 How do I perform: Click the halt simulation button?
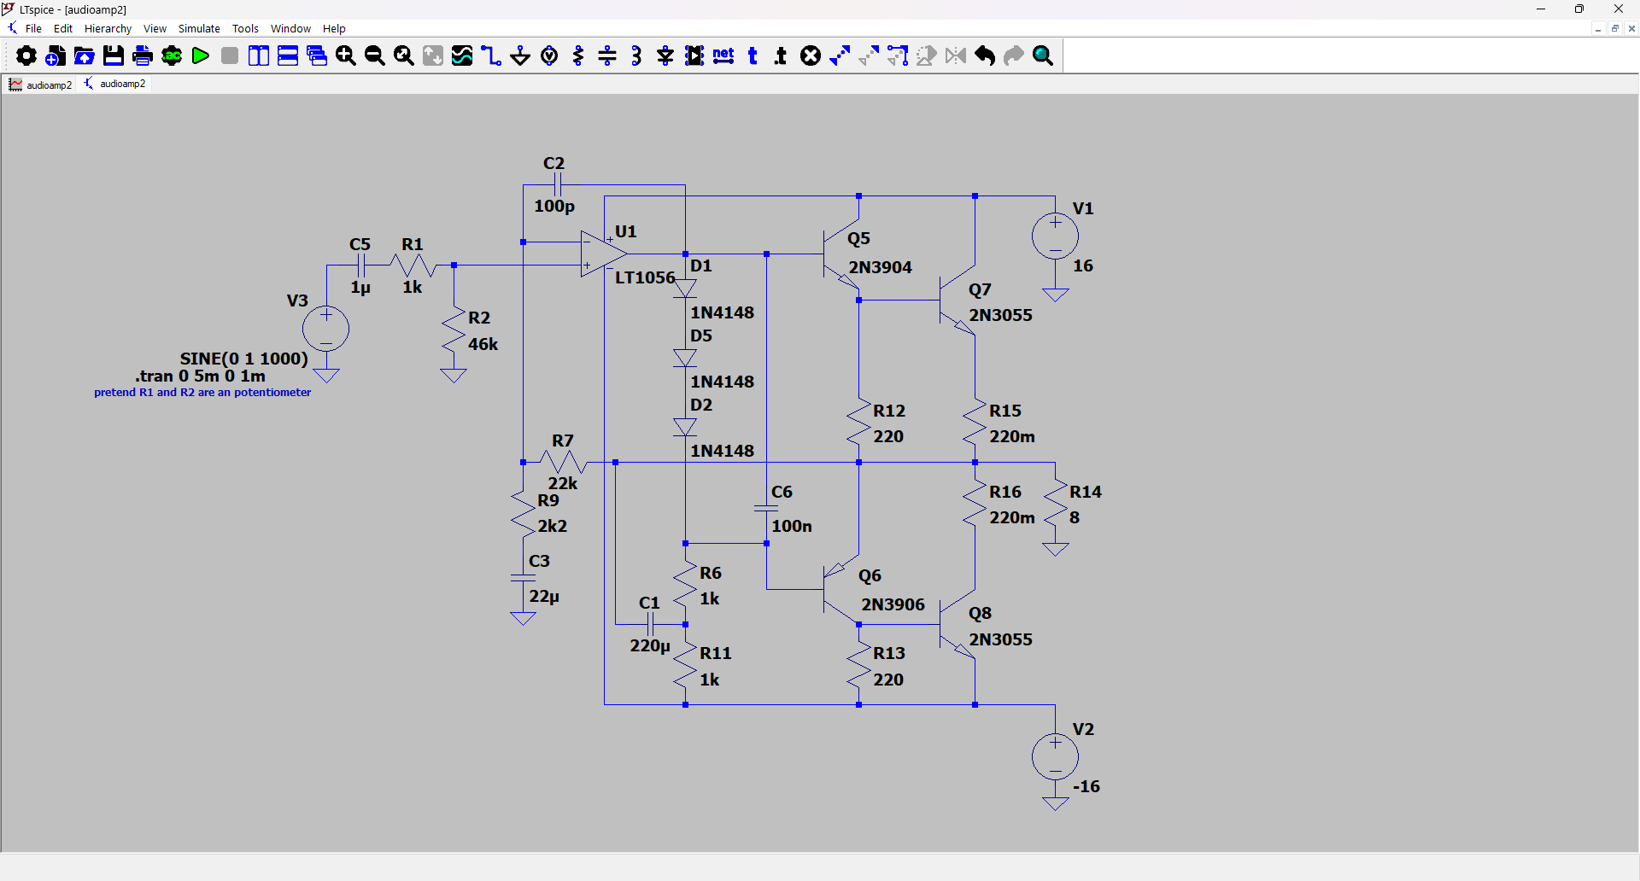[x=230, y=56]
